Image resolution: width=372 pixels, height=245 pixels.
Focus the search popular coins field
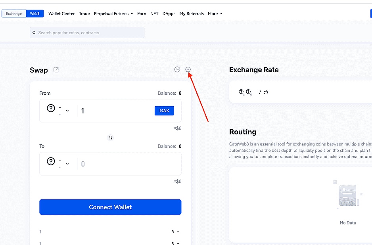coord(89,33)
